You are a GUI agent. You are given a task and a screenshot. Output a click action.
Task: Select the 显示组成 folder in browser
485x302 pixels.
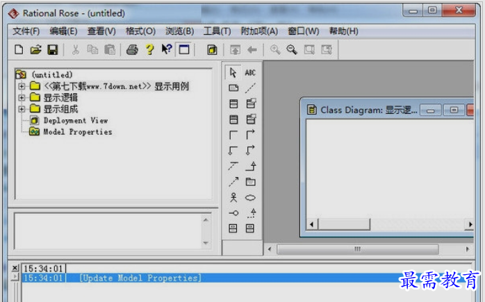click(60, 109)
